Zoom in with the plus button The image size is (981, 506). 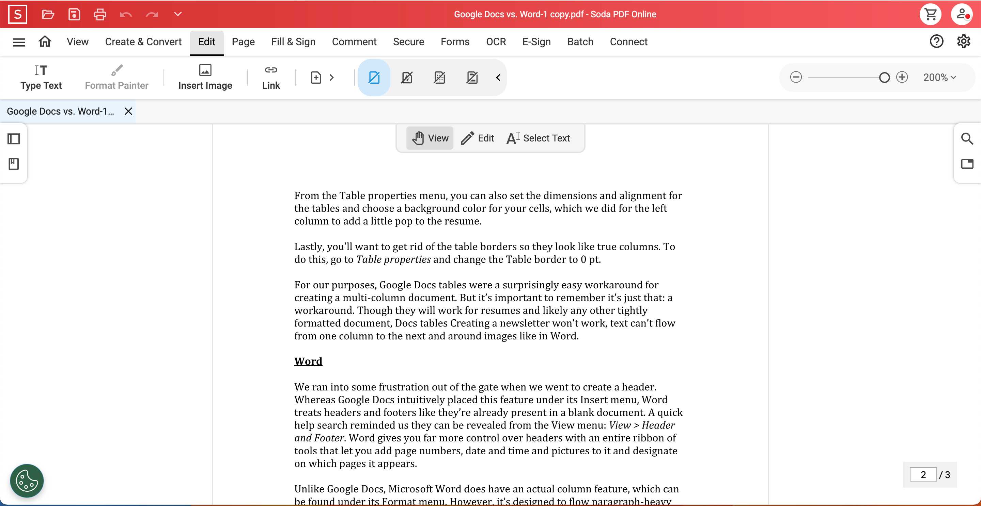(902, 77)
